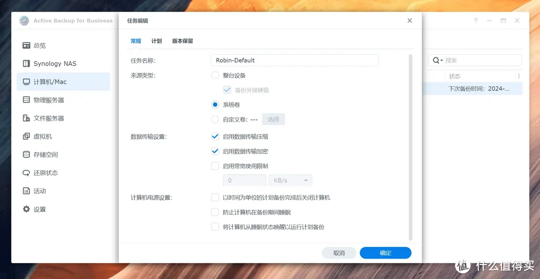Click the 选择 volume button
The height and width of the screenshot is (279, 540).
(x=273, y=119)
